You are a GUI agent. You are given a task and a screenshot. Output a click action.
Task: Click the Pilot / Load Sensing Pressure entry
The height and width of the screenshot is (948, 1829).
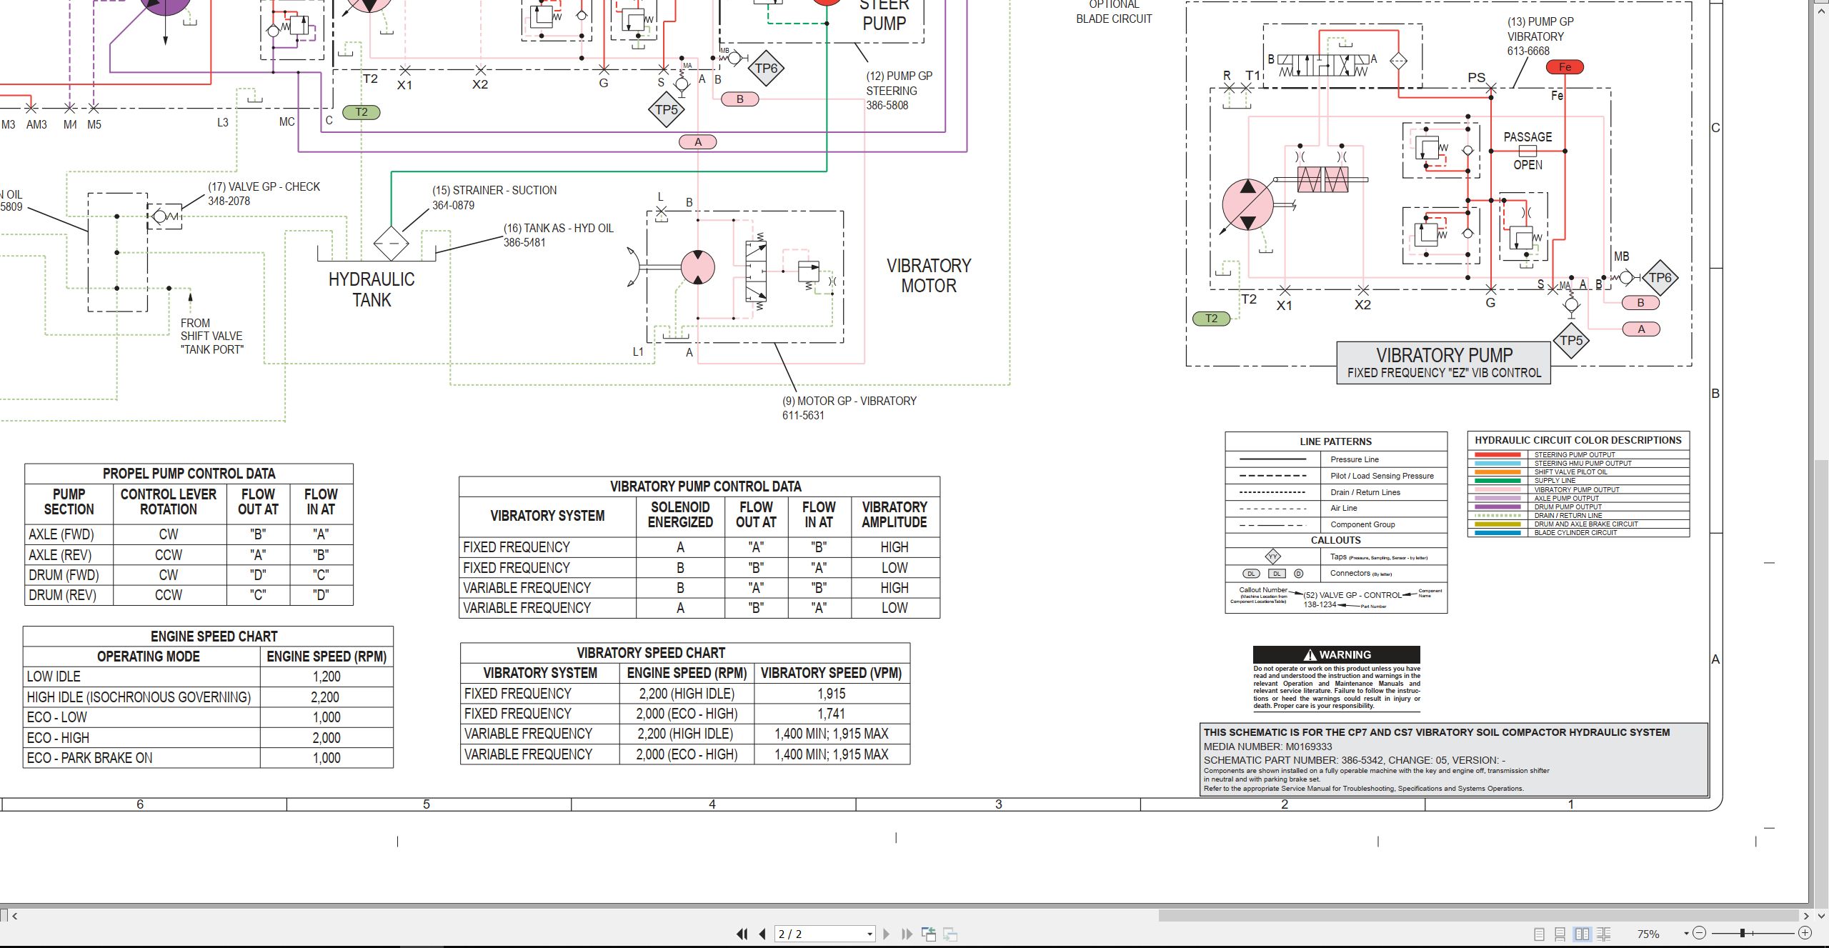tap(1382, 476)
